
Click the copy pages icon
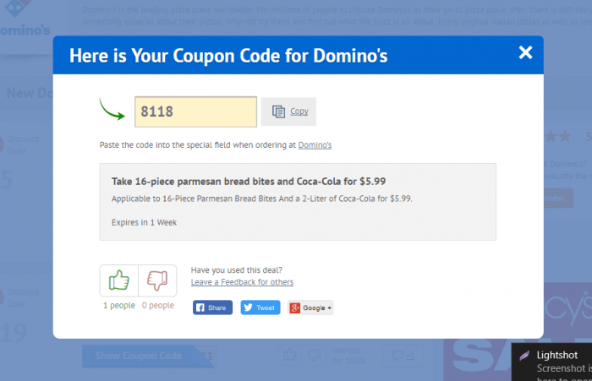coord(278,112)
